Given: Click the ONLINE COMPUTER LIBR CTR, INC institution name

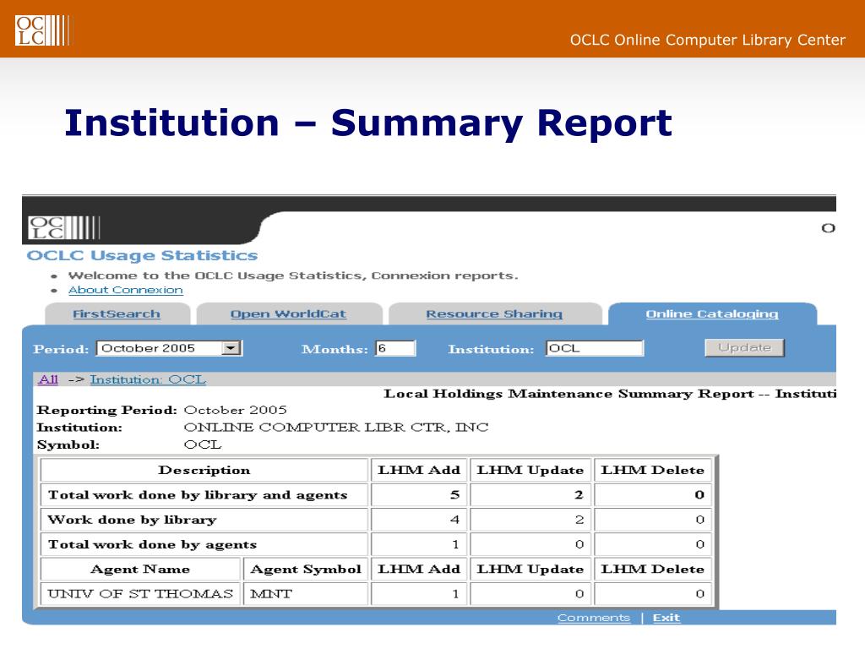Looking at the screenshot, I should (x=336, y=427).
